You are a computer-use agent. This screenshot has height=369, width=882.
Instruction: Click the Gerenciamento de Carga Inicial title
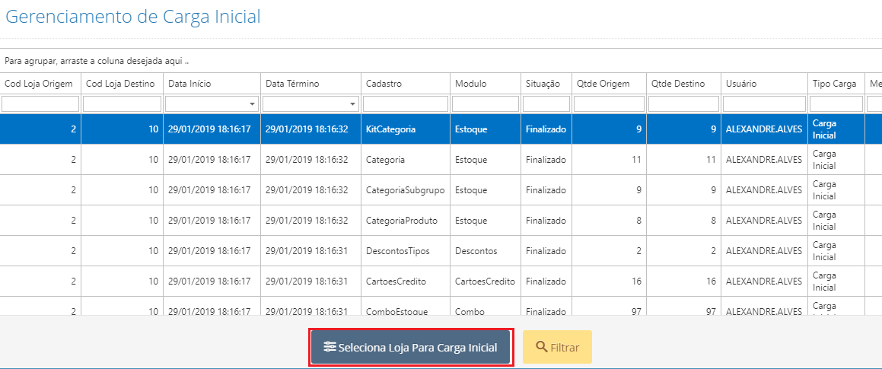(132, 17)
